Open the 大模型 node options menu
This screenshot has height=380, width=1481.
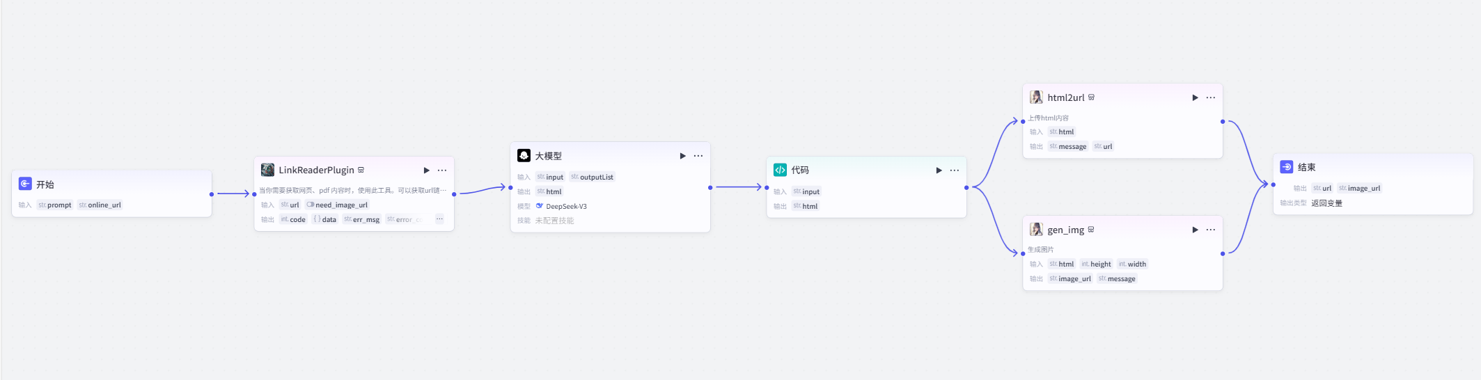tap(698, 156)
